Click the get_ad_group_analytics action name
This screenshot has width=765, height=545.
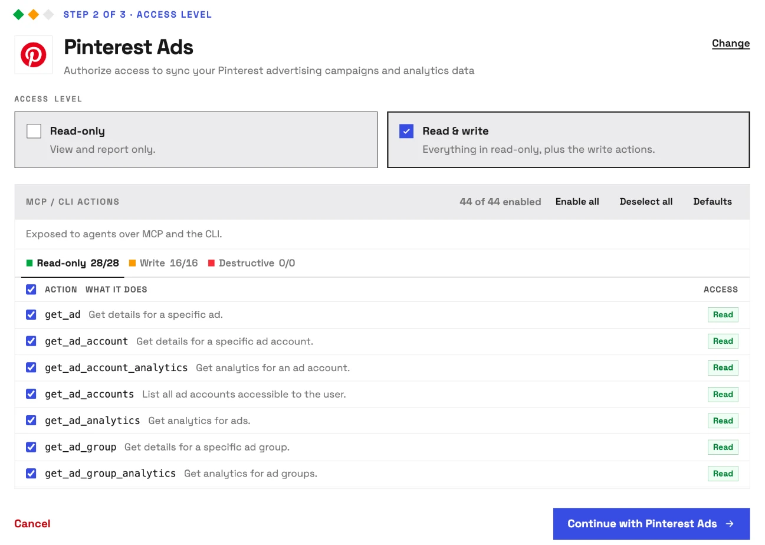110,473
